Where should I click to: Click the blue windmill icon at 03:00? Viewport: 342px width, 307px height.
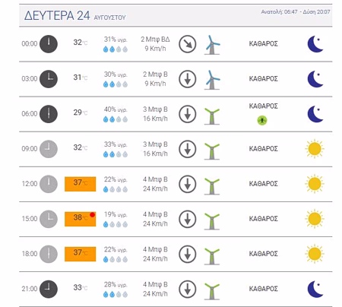[x=212, y=80]
